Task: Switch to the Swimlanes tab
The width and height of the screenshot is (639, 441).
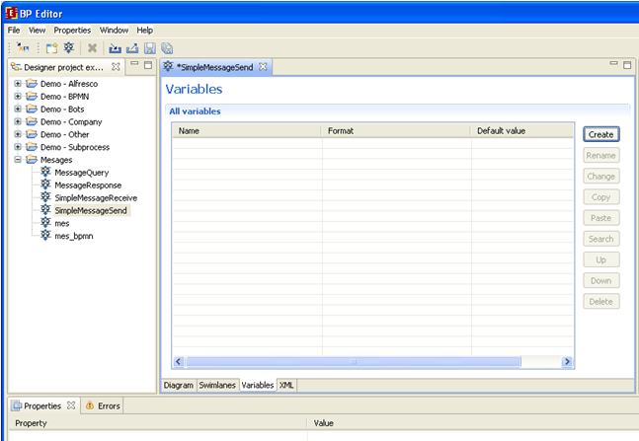Action: tap(216, 385)
